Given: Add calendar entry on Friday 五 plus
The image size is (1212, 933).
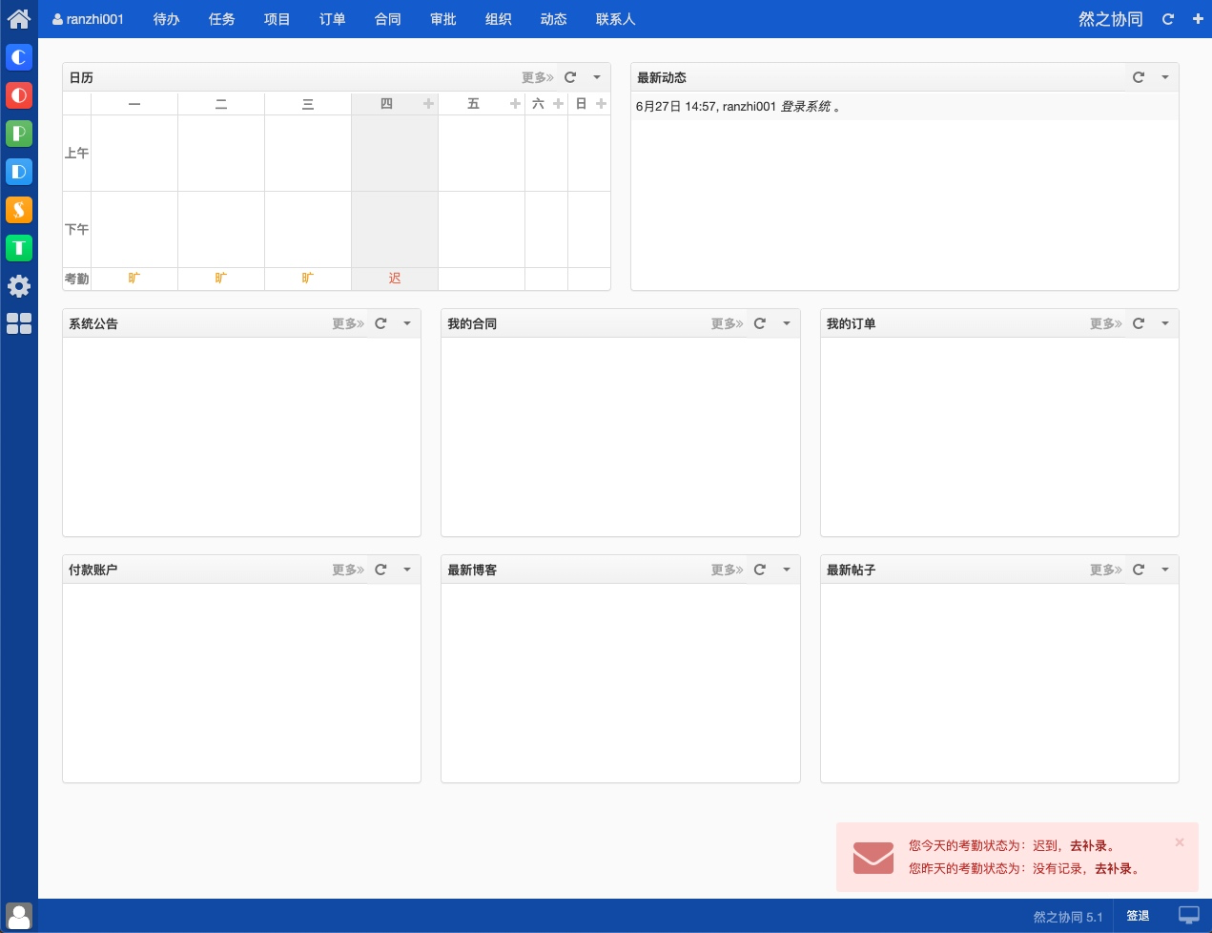Looking at the screenshot, I should (x=515, y=104).
